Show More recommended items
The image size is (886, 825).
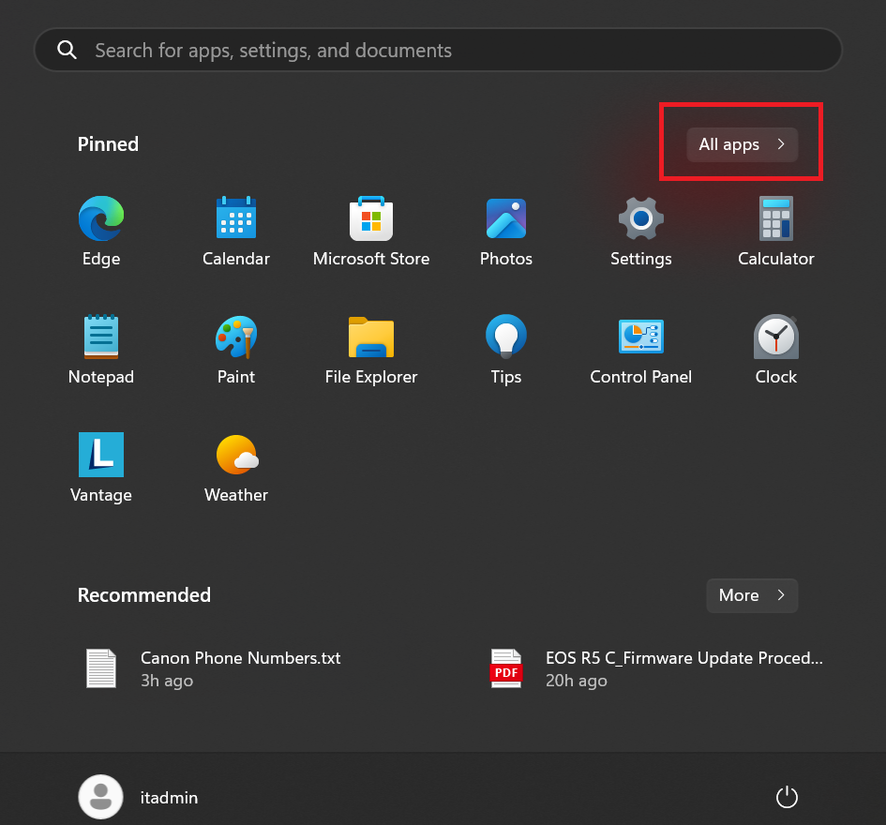[751, 595]
